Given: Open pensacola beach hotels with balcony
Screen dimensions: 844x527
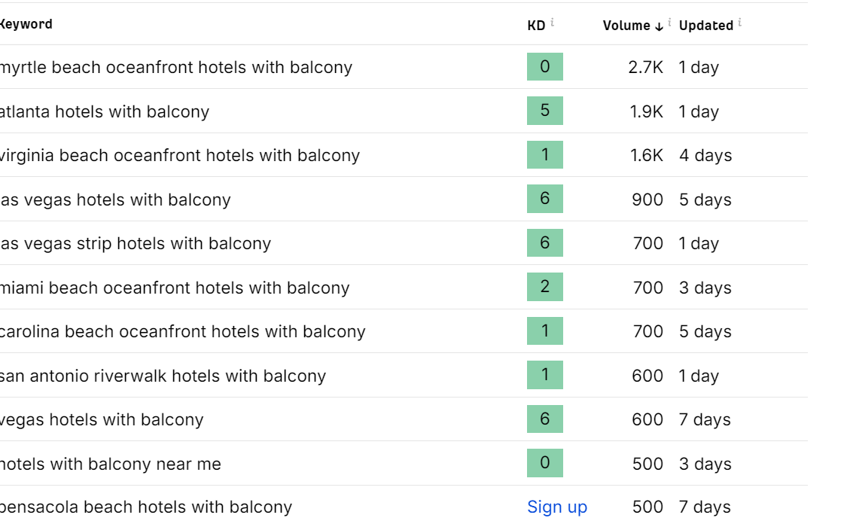Looking at the screenshot, I should click(x=145, y=507).
